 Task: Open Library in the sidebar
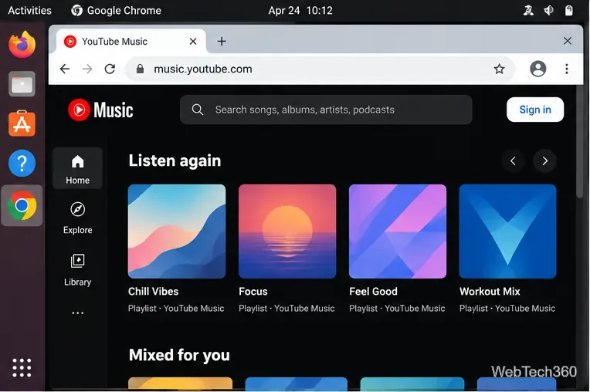[x=77, y=270]
